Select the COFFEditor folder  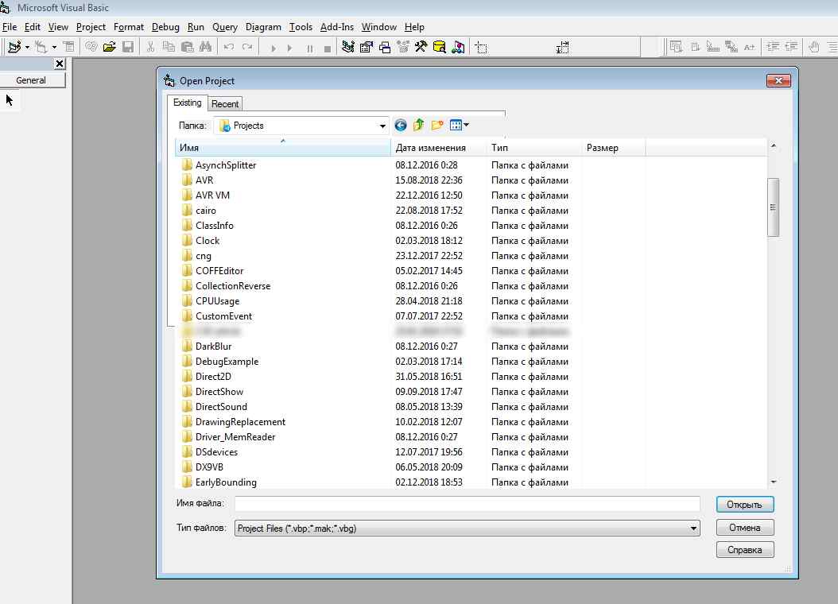pos(212,271)
